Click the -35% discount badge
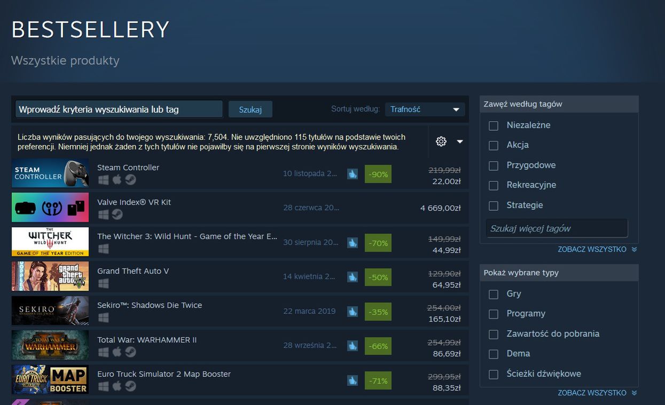 [x=378, y=312]
